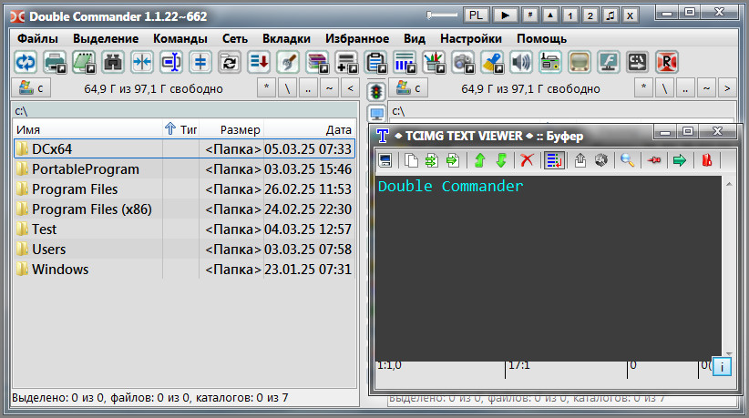749x418 pixels.
Task: Click the red R toolbar icon
Action: 667,62
